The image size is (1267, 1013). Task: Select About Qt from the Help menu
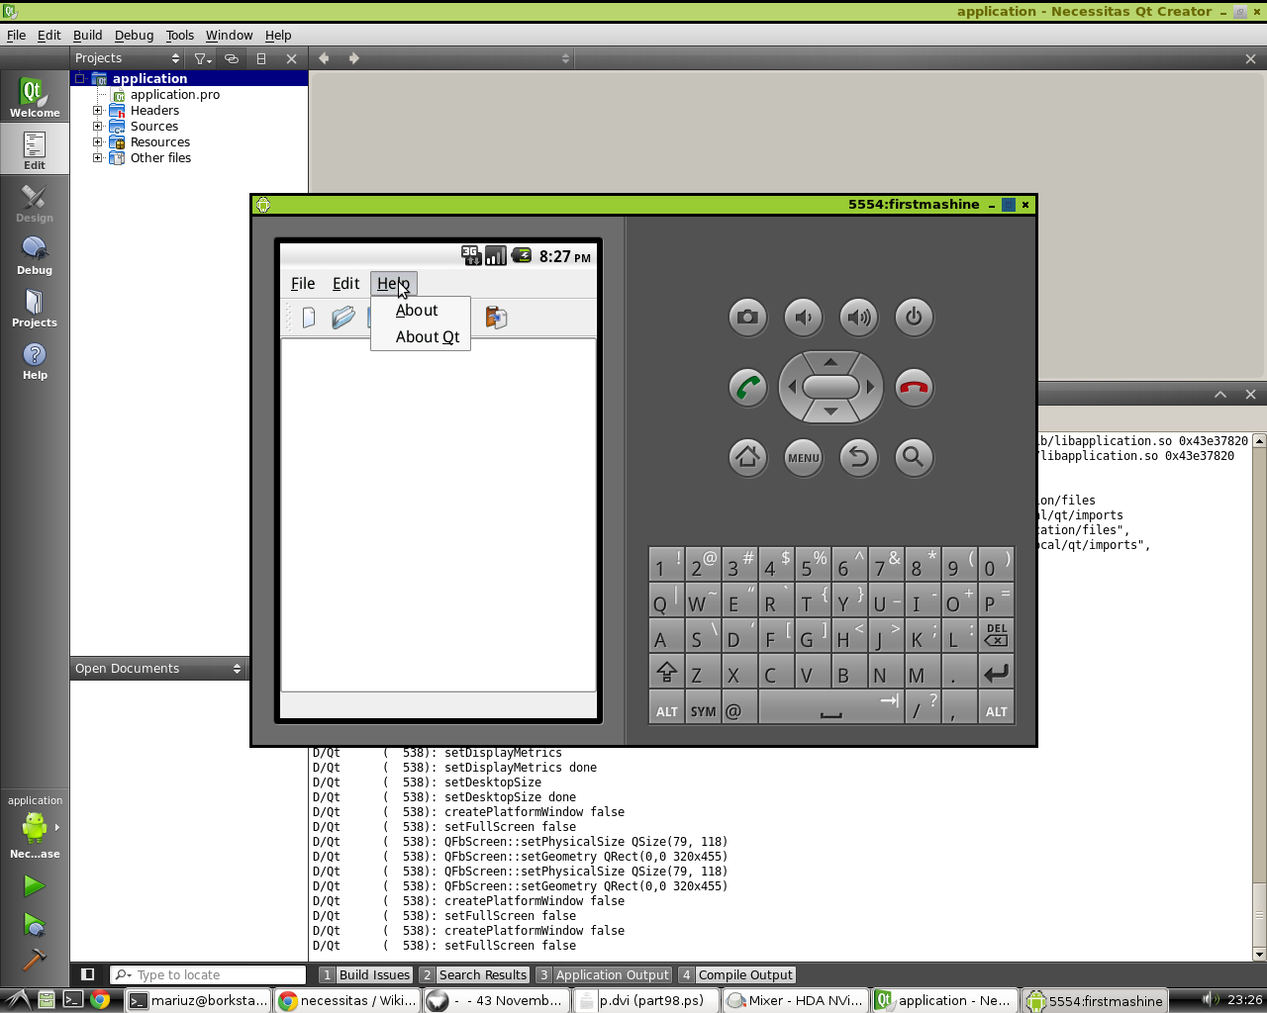(x=425, y=336)
